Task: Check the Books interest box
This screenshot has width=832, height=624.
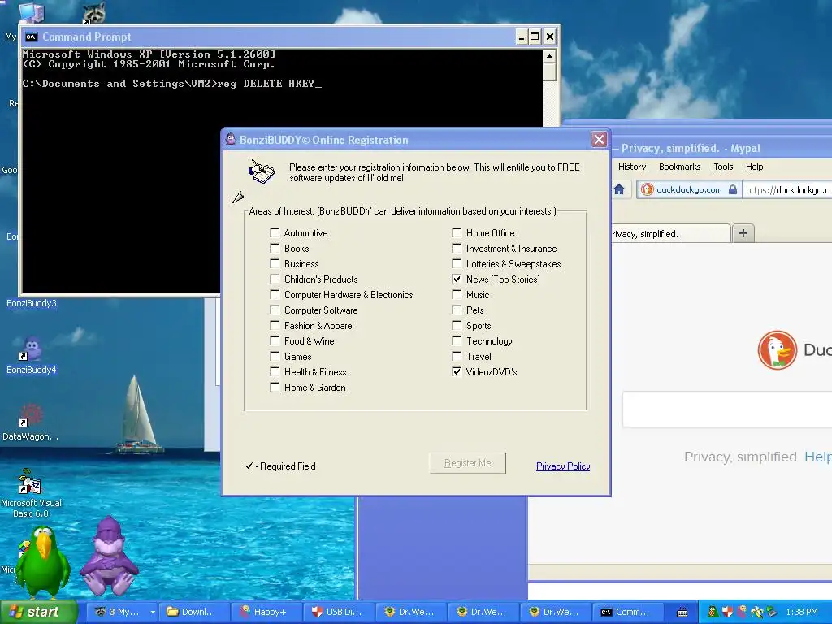Action: [x=275, y=248]
